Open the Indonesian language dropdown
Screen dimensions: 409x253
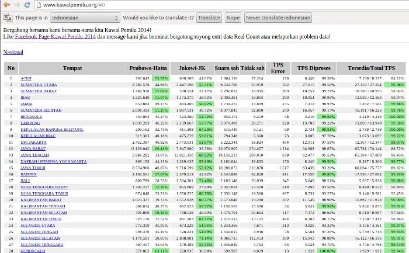(x=89, y=18)
